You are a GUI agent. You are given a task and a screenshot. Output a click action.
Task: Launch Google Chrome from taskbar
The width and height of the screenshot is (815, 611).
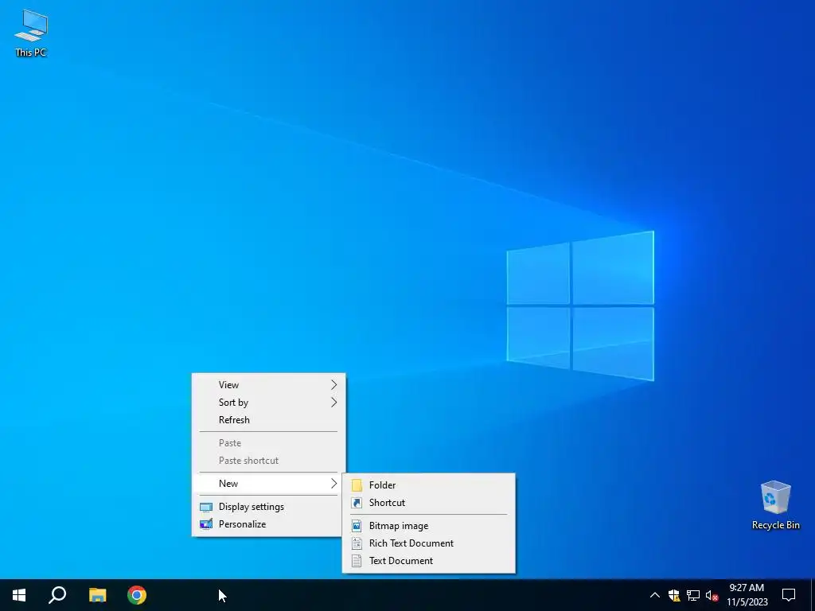click(137, 595)
